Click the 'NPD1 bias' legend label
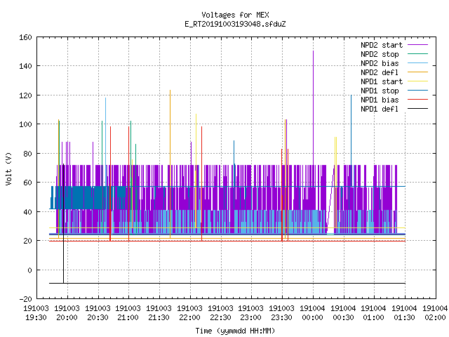 [380, 100]
